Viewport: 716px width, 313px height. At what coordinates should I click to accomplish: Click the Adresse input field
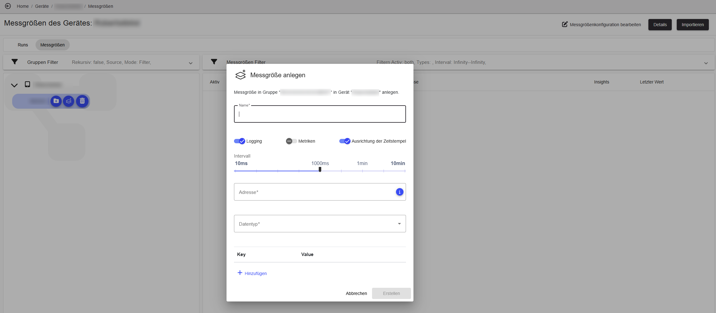click(320, 192)
